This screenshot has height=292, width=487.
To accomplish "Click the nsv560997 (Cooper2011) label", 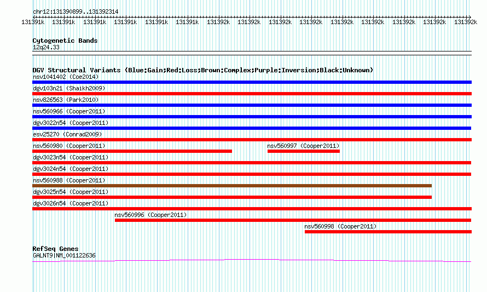I will click(303, 146).
